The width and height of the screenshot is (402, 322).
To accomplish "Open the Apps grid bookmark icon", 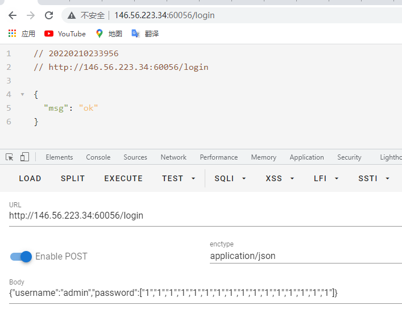I will coord(13,34).
